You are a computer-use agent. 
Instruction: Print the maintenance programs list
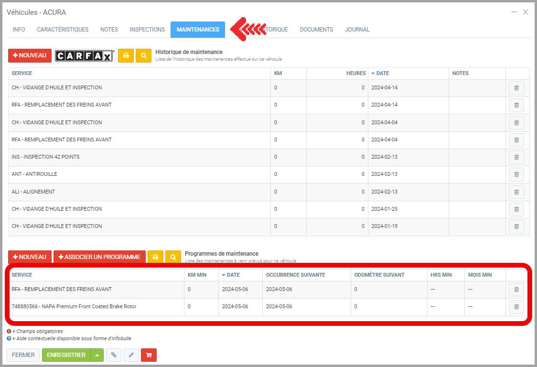pyautogui.click(x=155, y=257)
